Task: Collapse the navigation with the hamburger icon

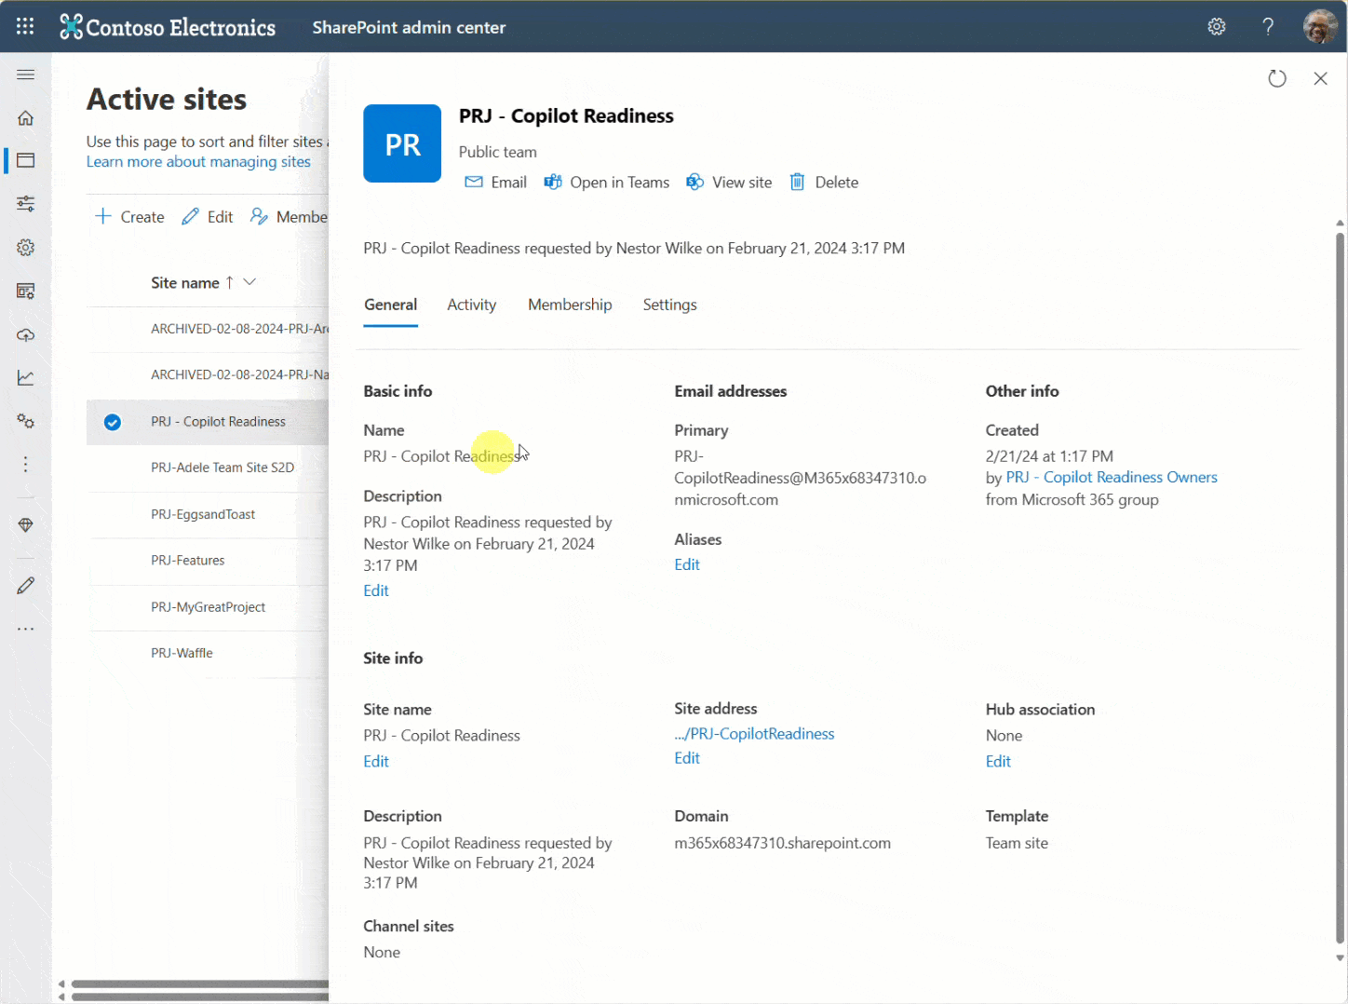Action: (25, 75)
